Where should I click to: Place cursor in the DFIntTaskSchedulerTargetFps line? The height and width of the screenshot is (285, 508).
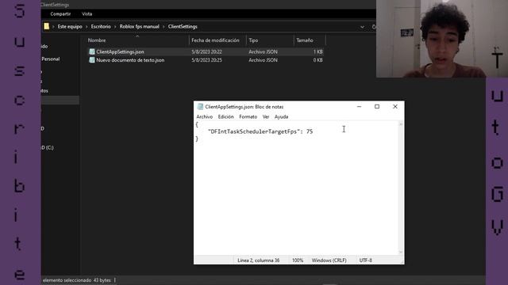click(x=260, y=131)
